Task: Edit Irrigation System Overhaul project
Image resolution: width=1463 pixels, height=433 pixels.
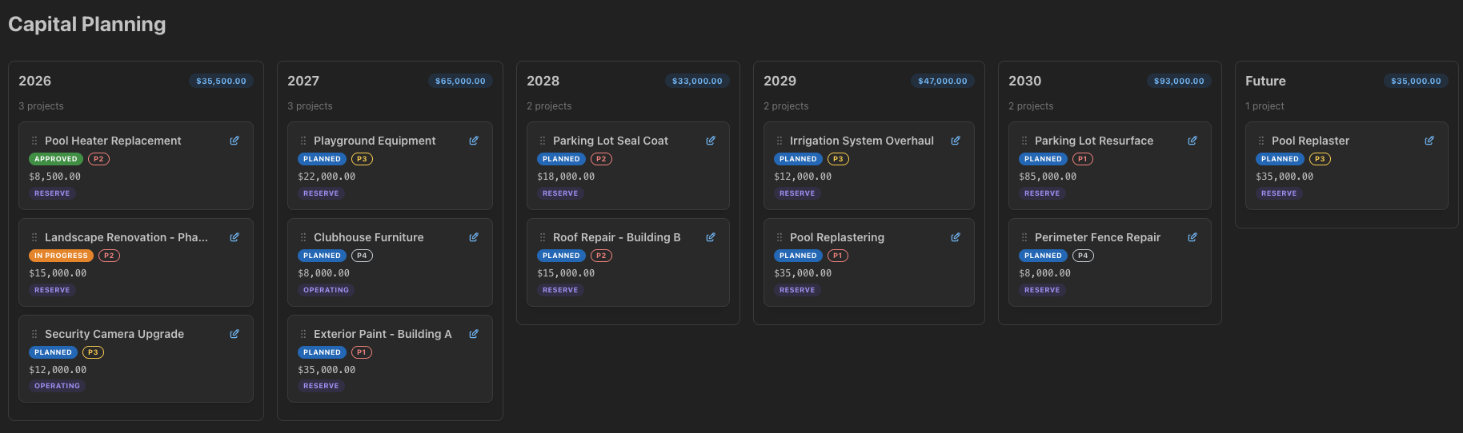Action: coord(956,141)
